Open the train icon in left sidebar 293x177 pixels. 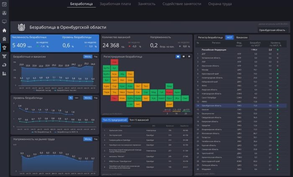(4, 39)
